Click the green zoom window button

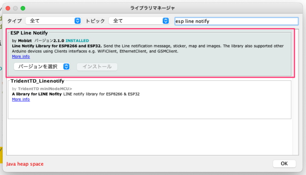(23, 8)
